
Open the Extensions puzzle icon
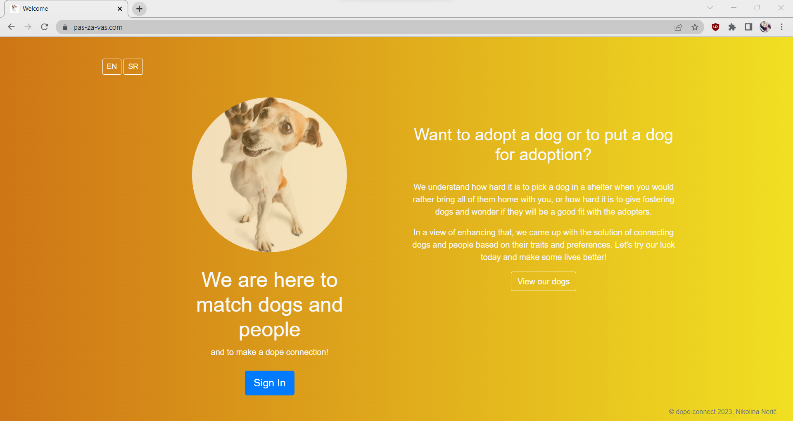[732, 27]
